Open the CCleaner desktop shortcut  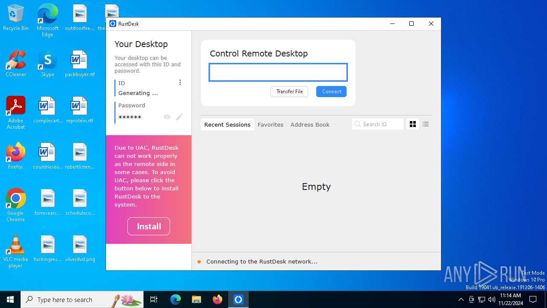click(x=16, y=64)
